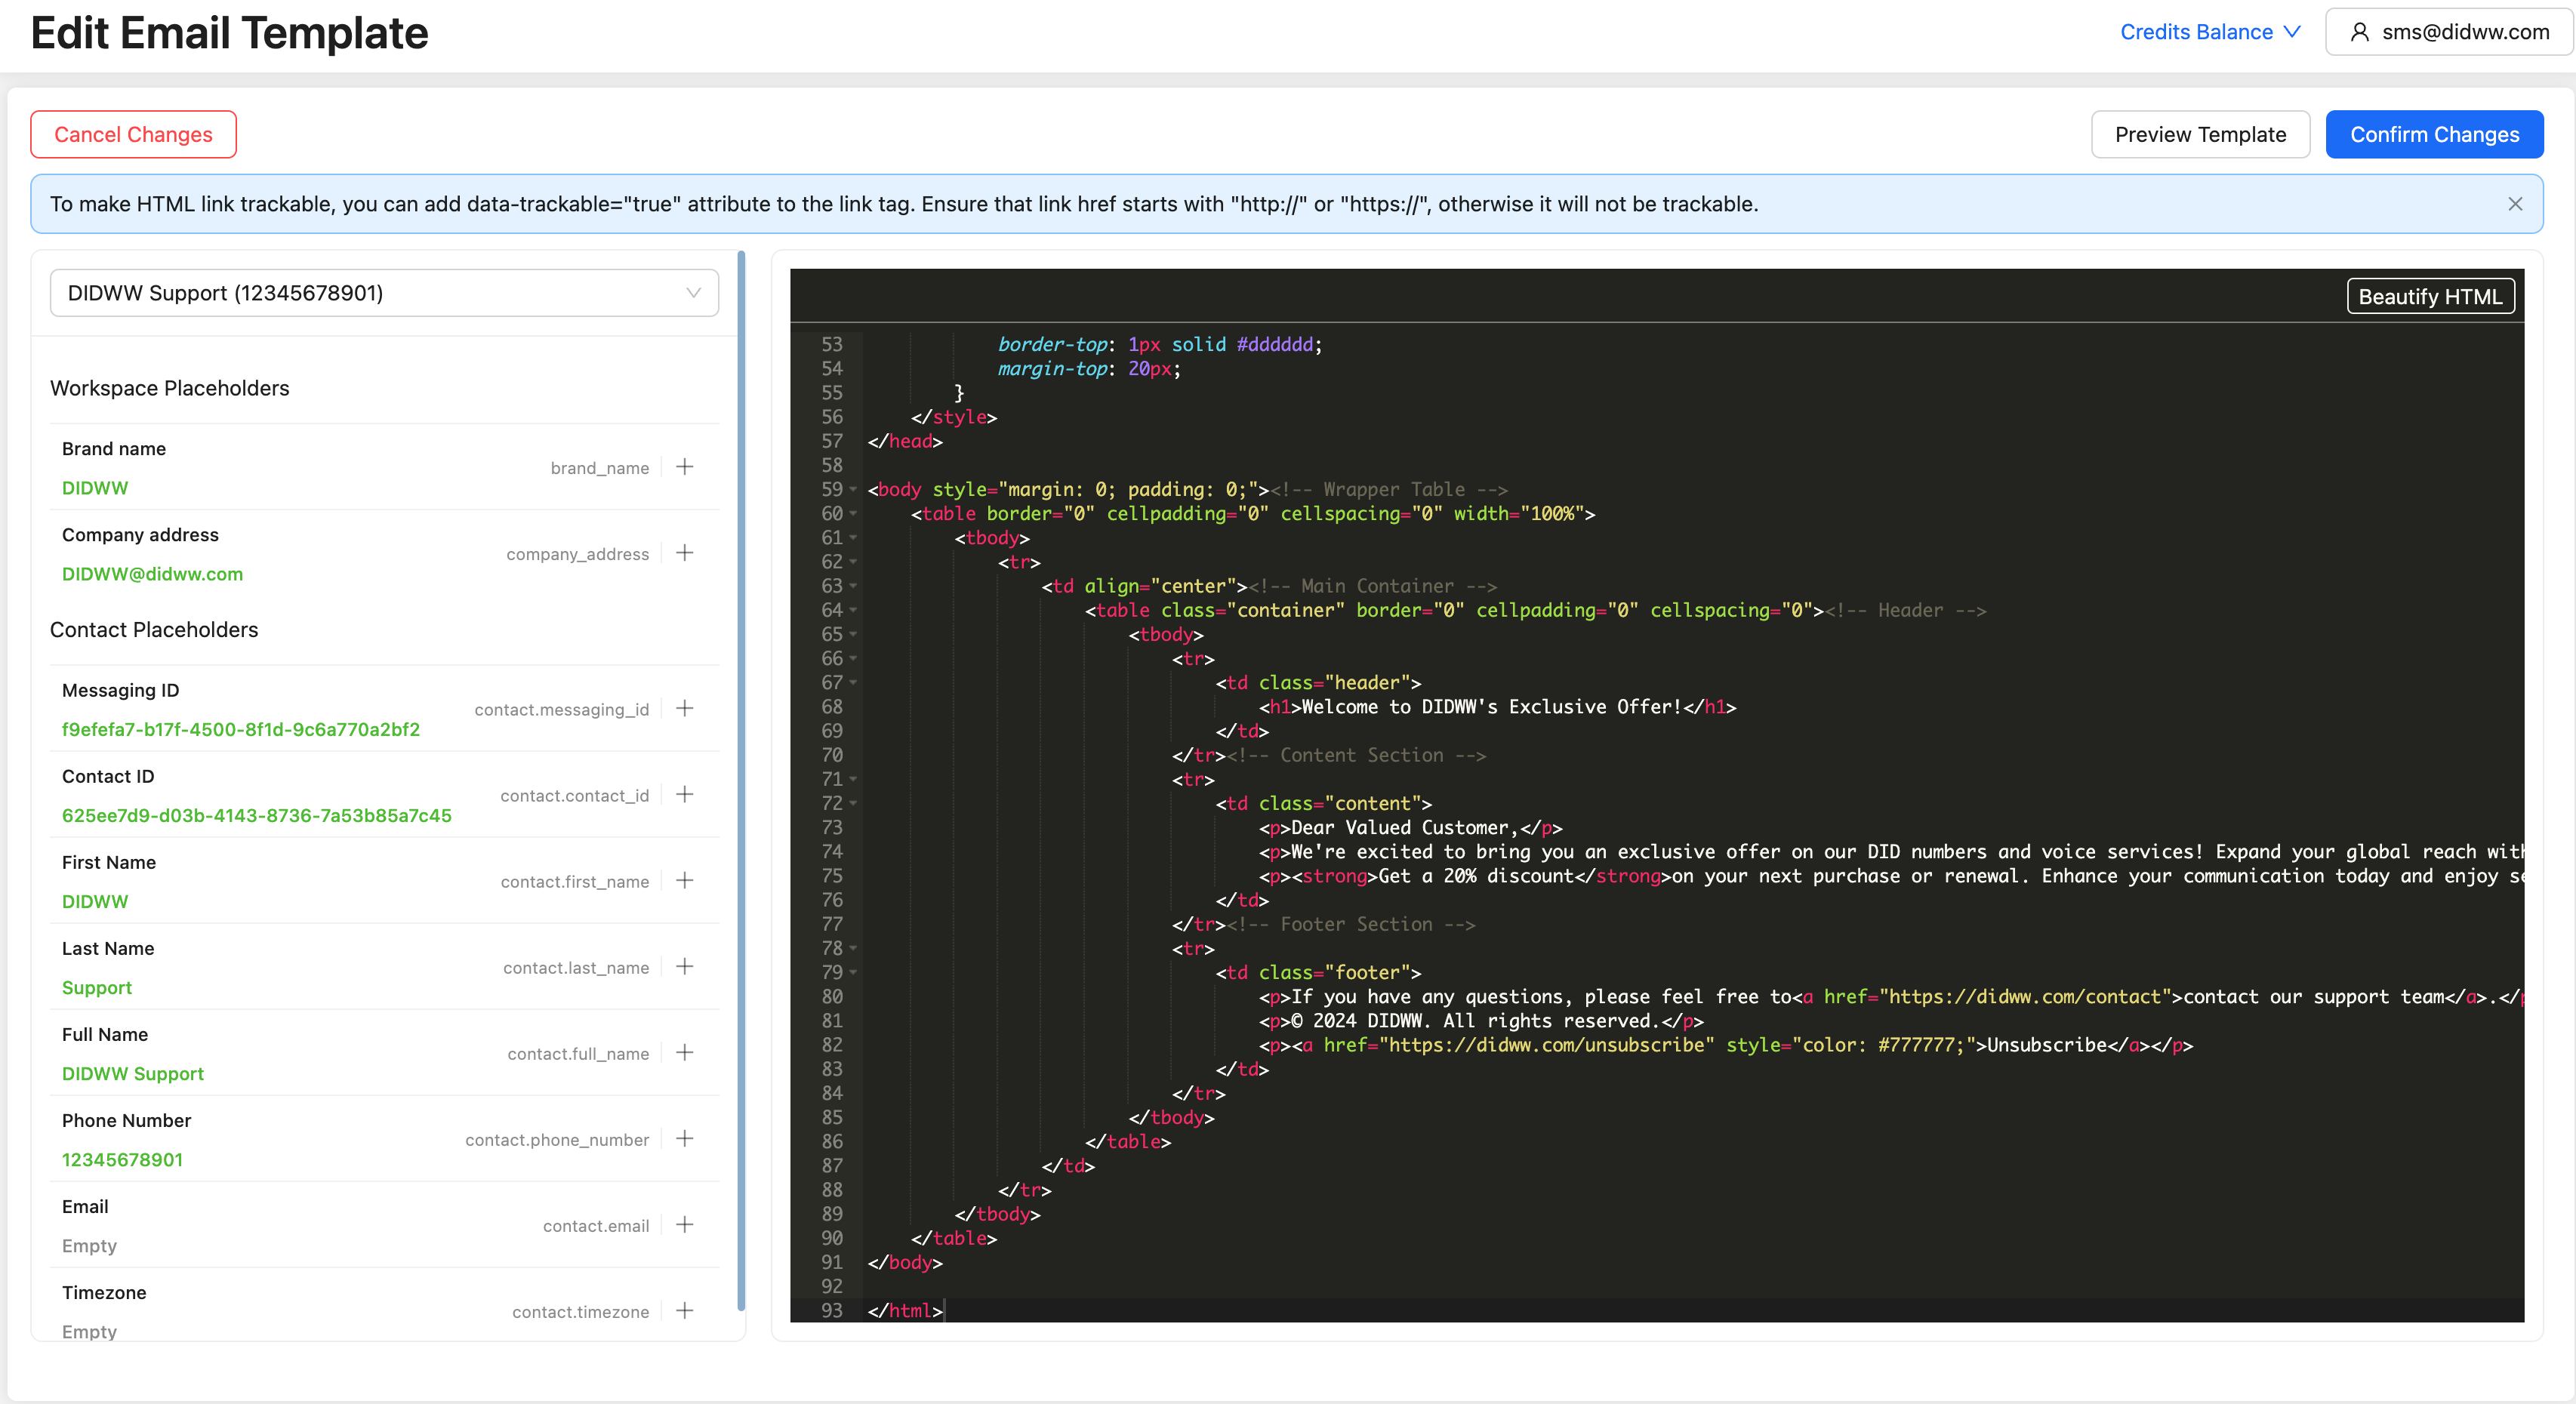
Task: Open Preview Template
Action: click(x=2199, y=134)
